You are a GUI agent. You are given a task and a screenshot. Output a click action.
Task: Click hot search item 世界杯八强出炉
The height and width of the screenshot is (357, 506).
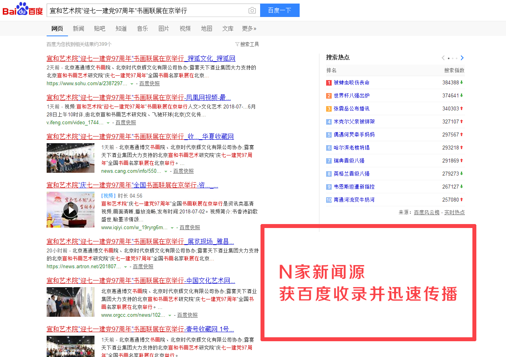[351, 95]
